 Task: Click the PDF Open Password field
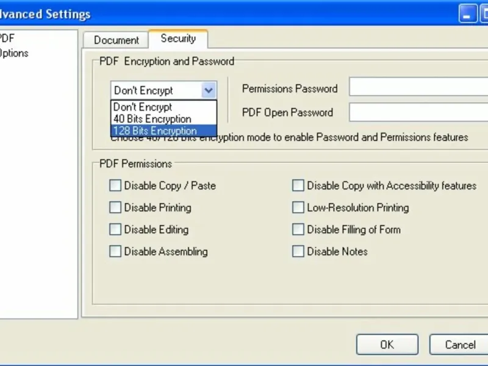point(418,112)
